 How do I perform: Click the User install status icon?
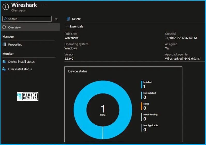point(4,69)
